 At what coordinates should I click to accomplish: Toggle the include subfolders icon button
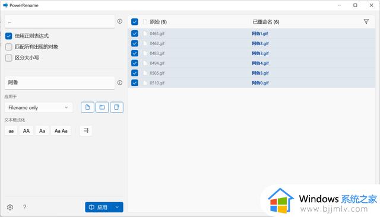pos(116,107)
